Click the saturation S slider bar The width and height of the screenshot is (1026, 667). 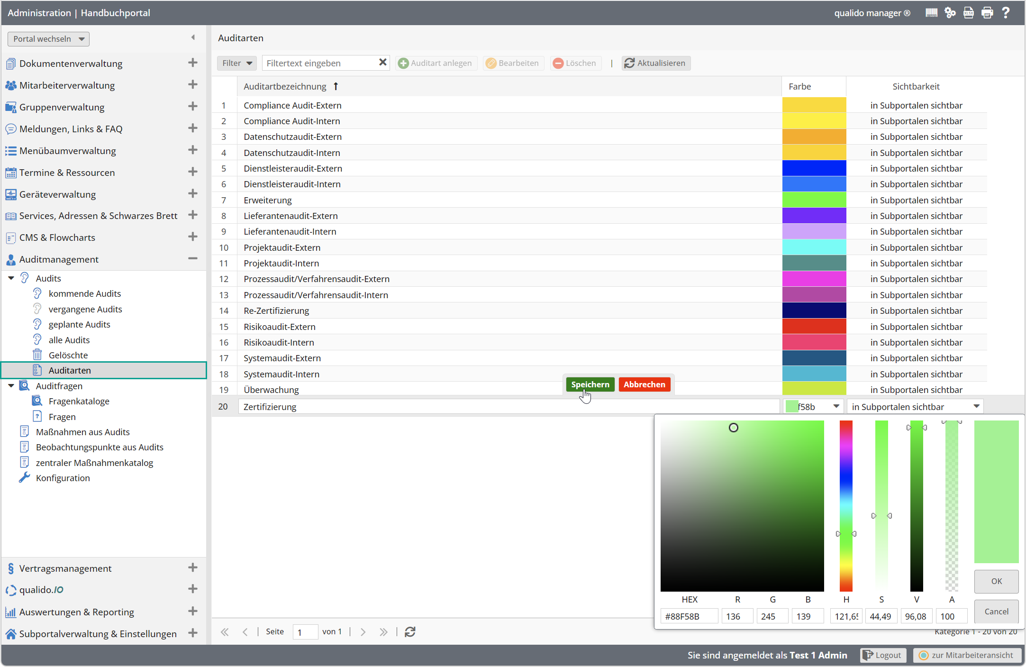881,506
